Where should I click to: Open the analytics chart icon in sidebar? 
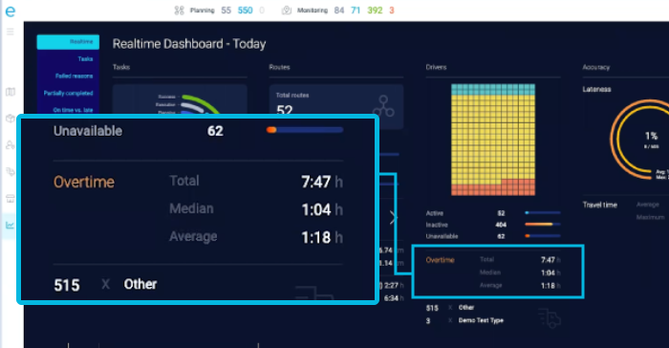point(11,225)
